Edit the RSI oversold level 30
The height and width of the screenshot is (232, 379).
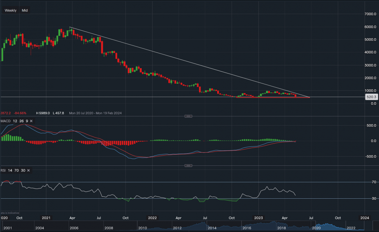pos(23,171)
